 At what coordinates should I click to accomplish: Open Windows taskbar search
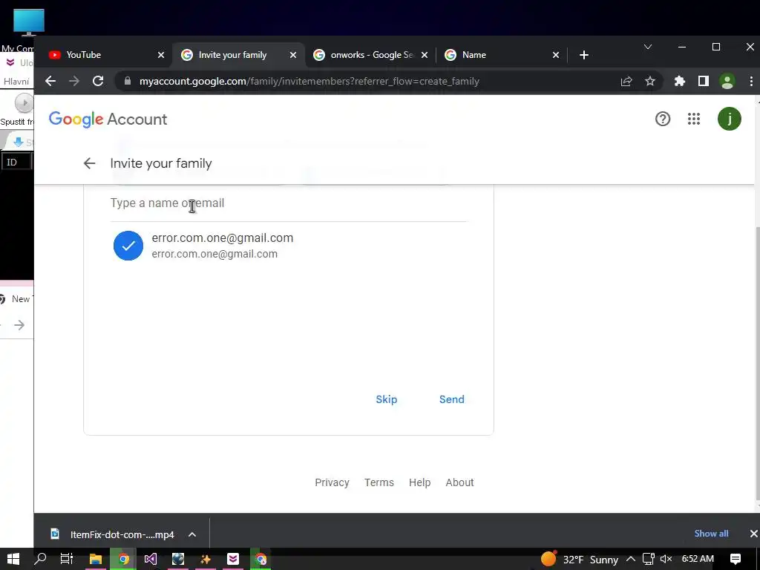pos(40,560)
